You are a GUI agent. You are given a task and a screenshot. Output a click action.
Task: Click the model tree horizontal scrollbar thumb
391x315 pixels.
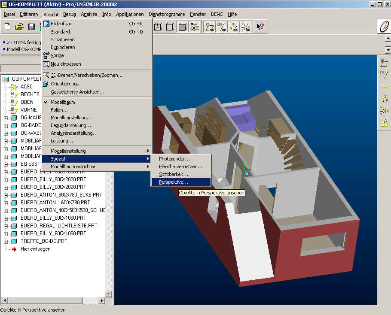tap(45, 300)
